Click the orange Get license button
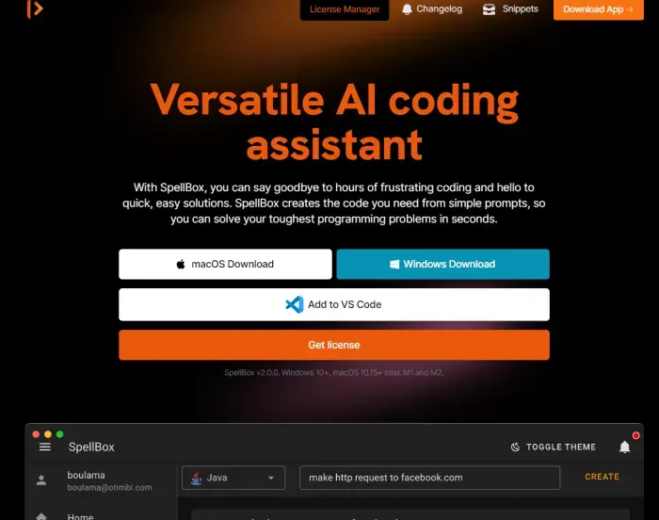This screenshot has height=520, width=659. coord(333,345)
